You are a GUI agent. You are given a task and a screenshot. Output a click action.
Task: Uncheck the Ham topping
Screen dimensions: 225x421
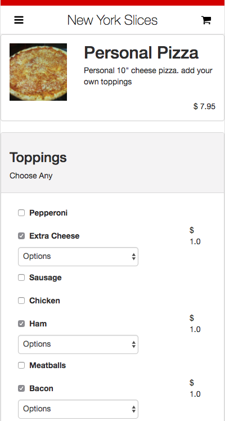click(x=21, y=324)
